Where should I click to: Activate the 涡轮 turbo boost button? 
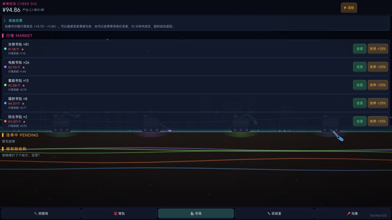(349, 8)
